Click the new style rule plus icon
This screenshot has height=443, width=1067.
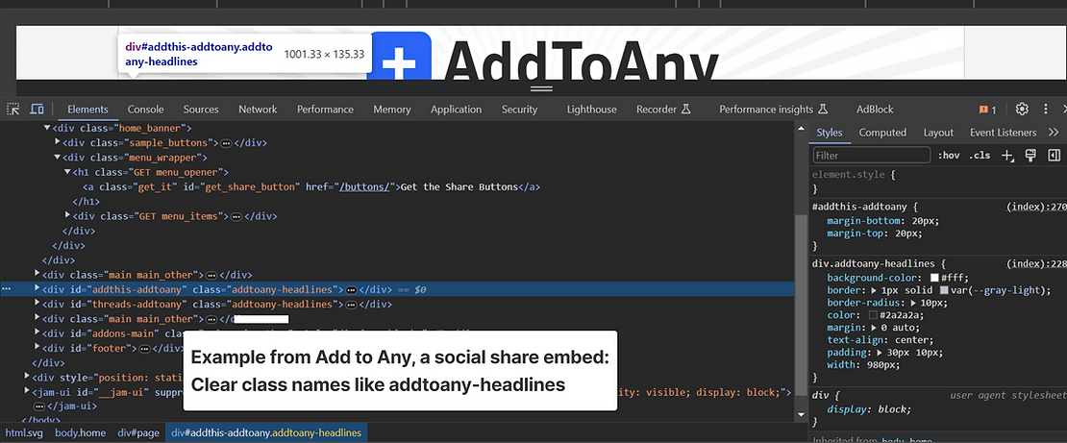(x=1007, y=155)
